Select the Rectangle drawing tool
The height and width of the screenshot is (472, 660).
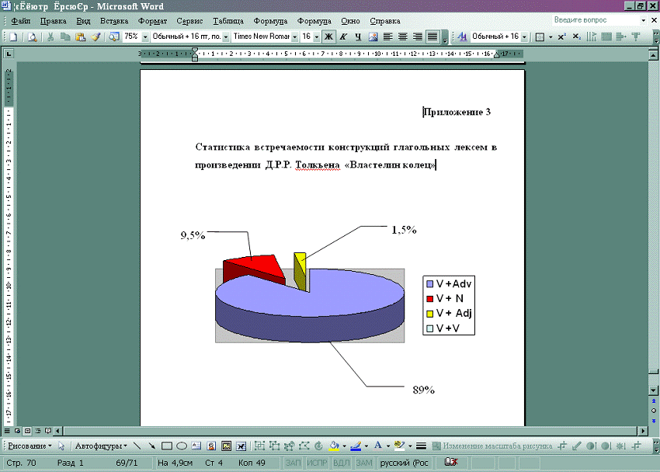point(166,446)
